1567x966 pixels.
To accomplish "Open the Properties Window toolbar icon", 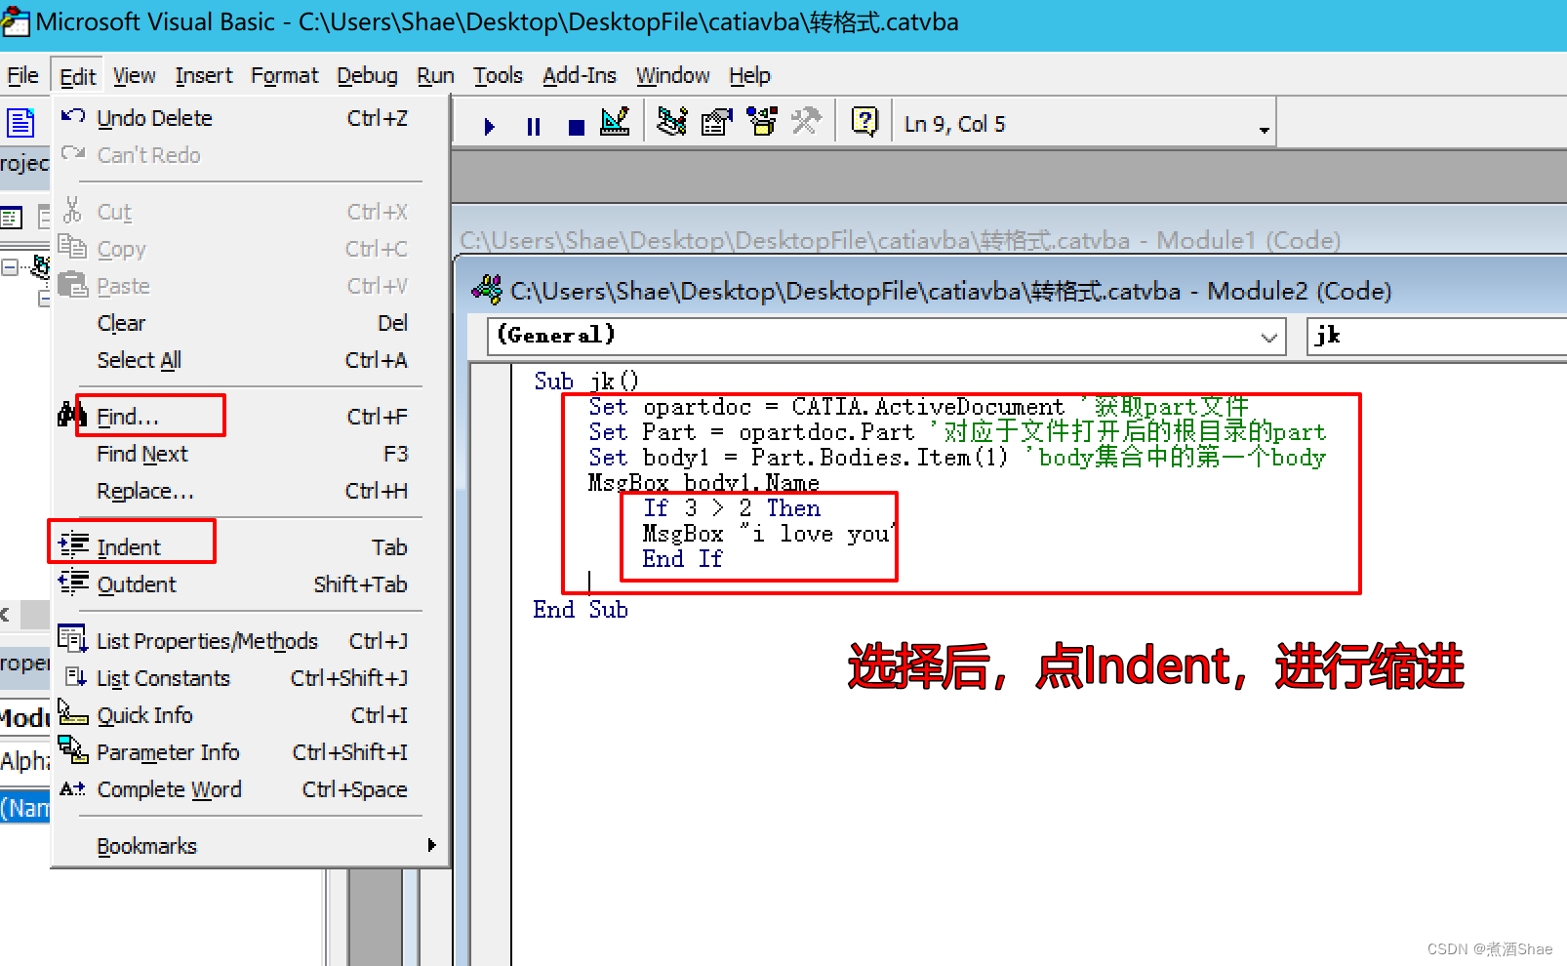I will click(717, 123).
